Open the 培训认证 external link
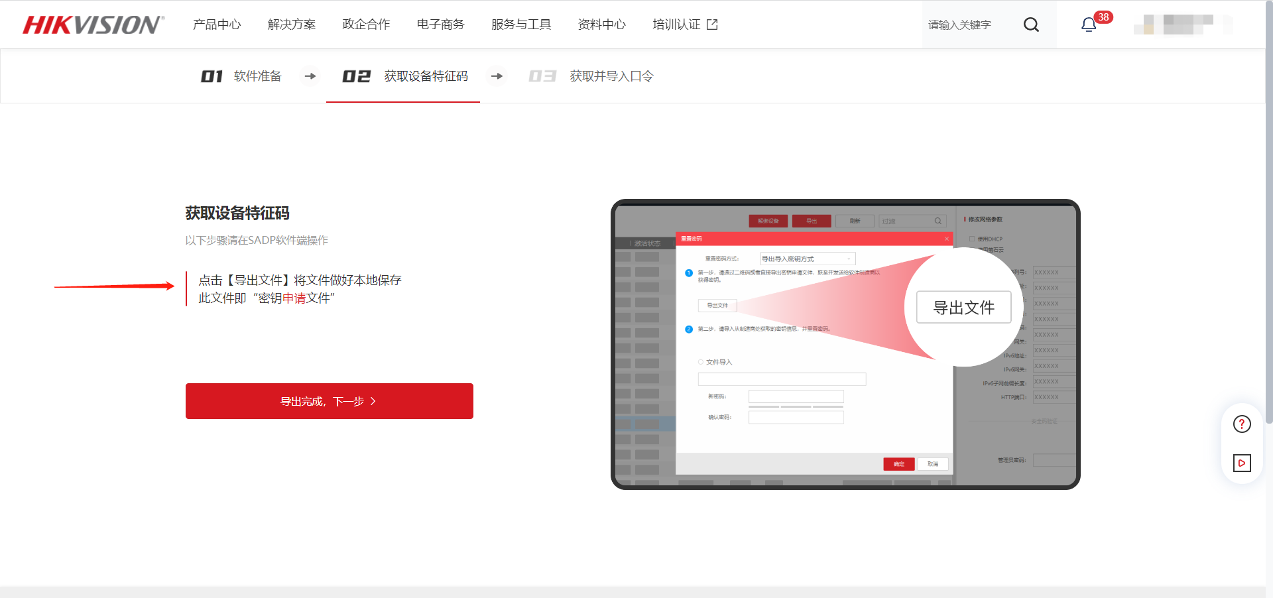The height and width of the screenshot is (598, 1273). [685, 25]
